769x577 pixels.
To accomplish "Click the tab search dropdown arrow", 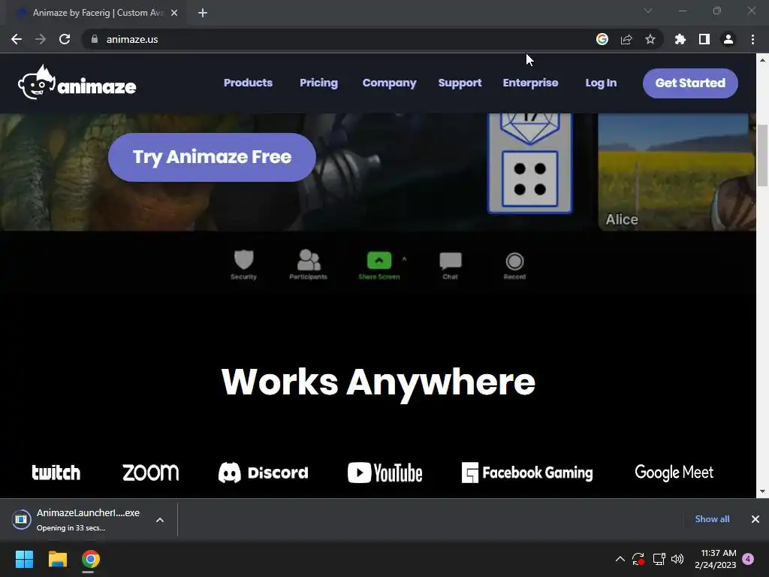I will click(648, 11).
